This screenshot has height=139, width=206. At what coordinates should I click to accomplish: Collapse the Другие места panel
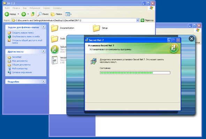click(x=44, y=51)
